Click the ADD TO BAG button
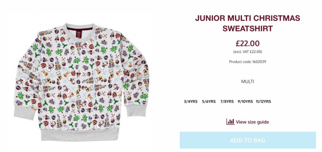 248,140
